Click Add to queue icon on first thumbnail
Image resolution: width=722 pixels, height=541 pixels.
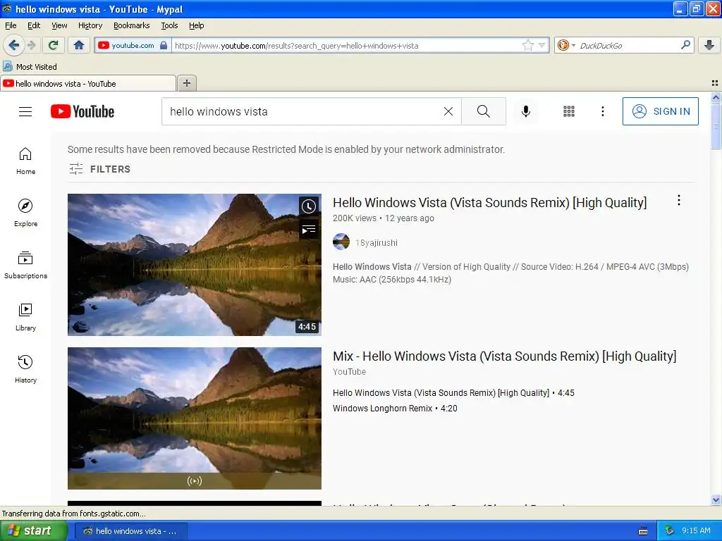point(309,229)
